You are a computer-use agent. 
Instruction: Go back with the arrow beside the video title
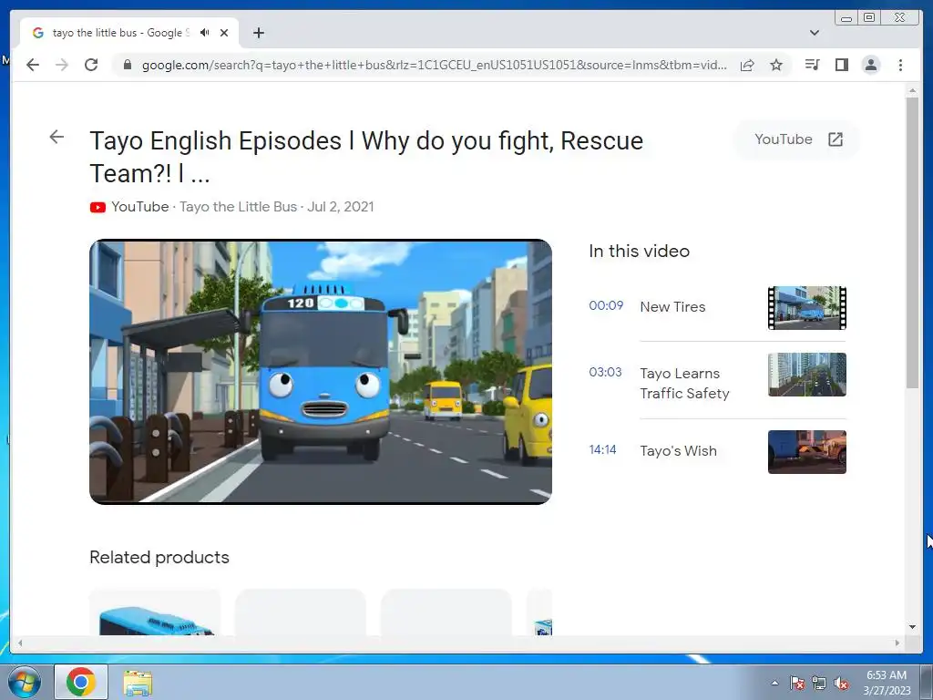click(56, 137)
